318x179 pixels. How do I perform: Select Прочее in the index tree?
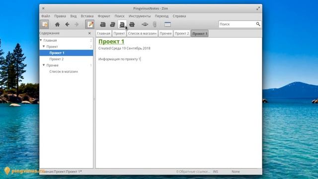[x=52, y=65]
